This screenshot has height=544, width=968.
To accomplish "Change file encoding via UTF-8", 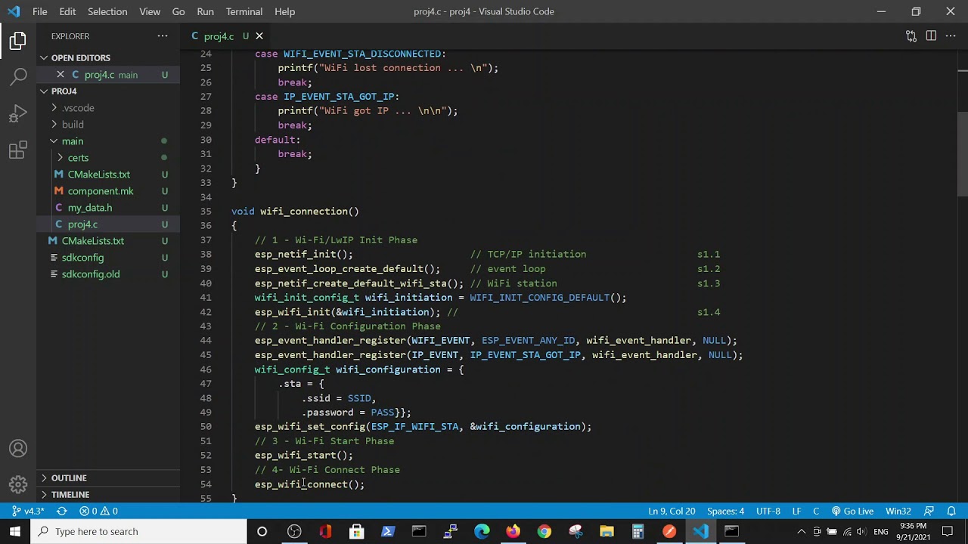I will coord(768,512).
